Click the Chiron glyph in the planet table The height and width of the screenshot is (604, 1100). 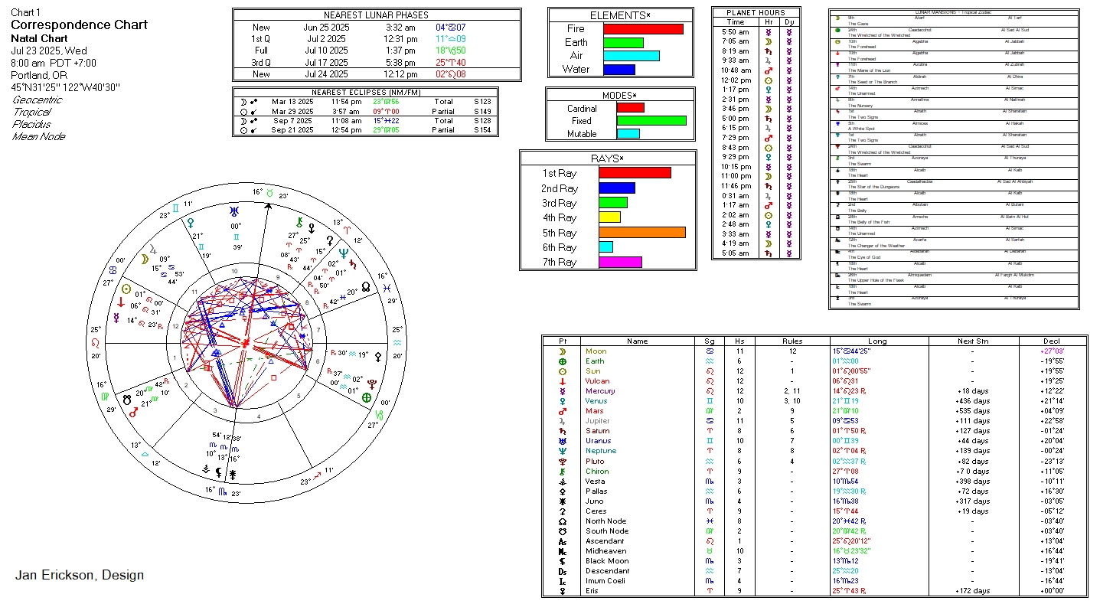563,471
